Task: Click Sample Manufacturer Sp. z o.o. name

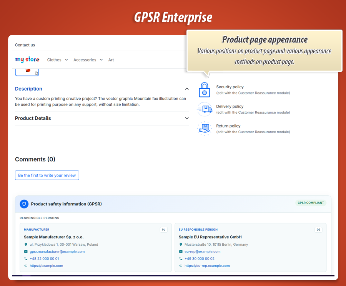Action: click(x=53, y=237)
